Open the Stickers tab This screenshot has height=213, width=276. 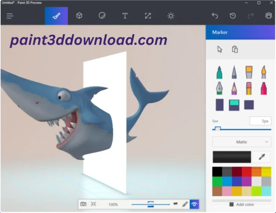(x=102, y=16)
